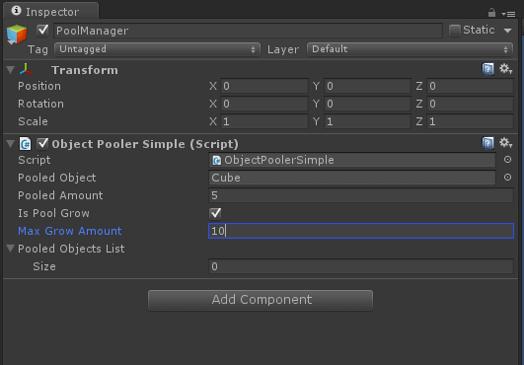Click Scale Y field
Viewport: 524px width, 365px height.
[x=367, y=121]
